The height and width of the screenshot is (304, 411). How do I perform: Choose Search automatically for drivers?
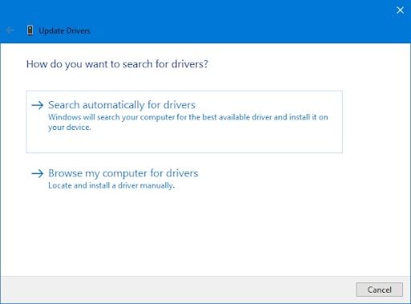[184, 122]
